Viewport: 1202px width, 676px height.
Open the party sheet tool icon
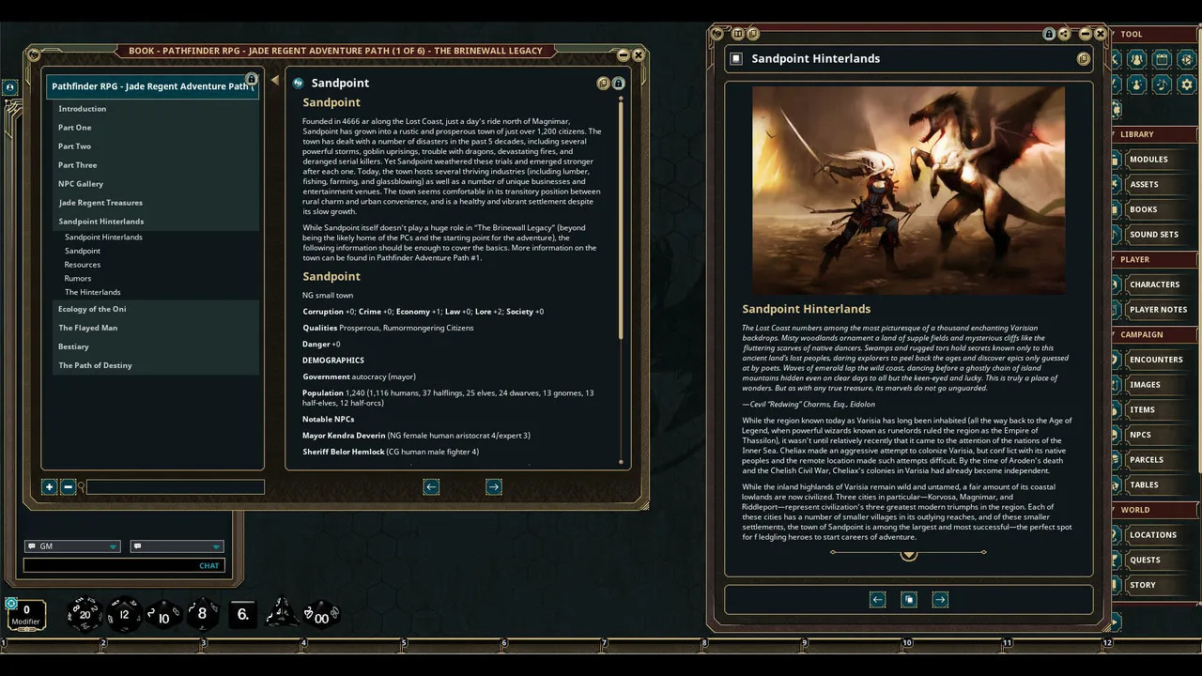(x=1136, y=59)
